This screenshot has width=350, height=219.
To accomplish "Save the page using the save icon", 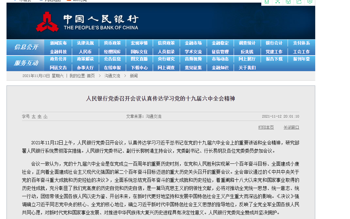I will [288, 2].
